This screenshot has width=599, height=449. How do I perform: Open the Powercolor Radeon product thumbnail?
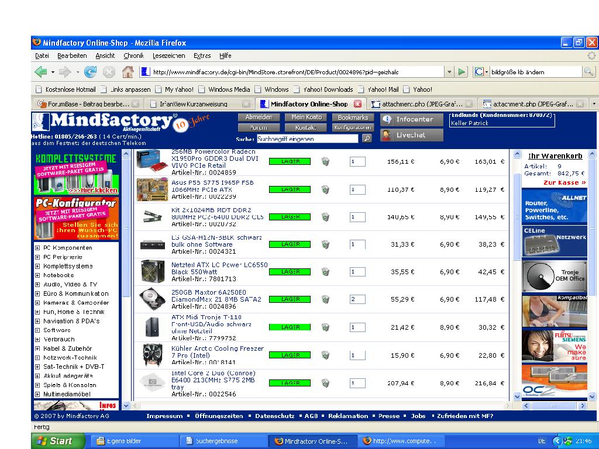(152, 161)
